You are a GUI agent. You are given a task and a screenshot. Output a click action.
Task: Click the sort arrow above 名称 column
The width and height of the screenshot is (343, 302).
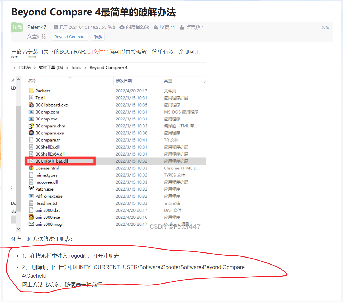pos(70,77)
